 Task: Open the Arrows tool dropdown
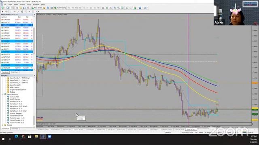[x=37, y=12]
